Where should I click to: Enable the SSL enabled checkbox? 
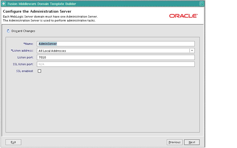39,71
